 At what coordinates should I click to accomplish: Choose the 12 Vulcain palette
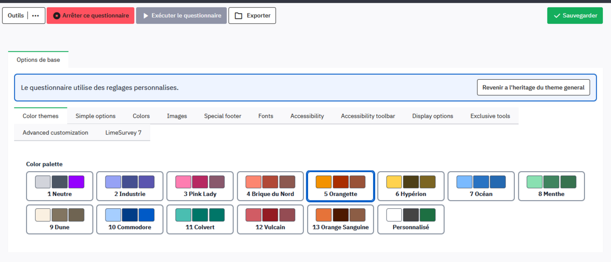pyautogui.click(x=270, y=219)
